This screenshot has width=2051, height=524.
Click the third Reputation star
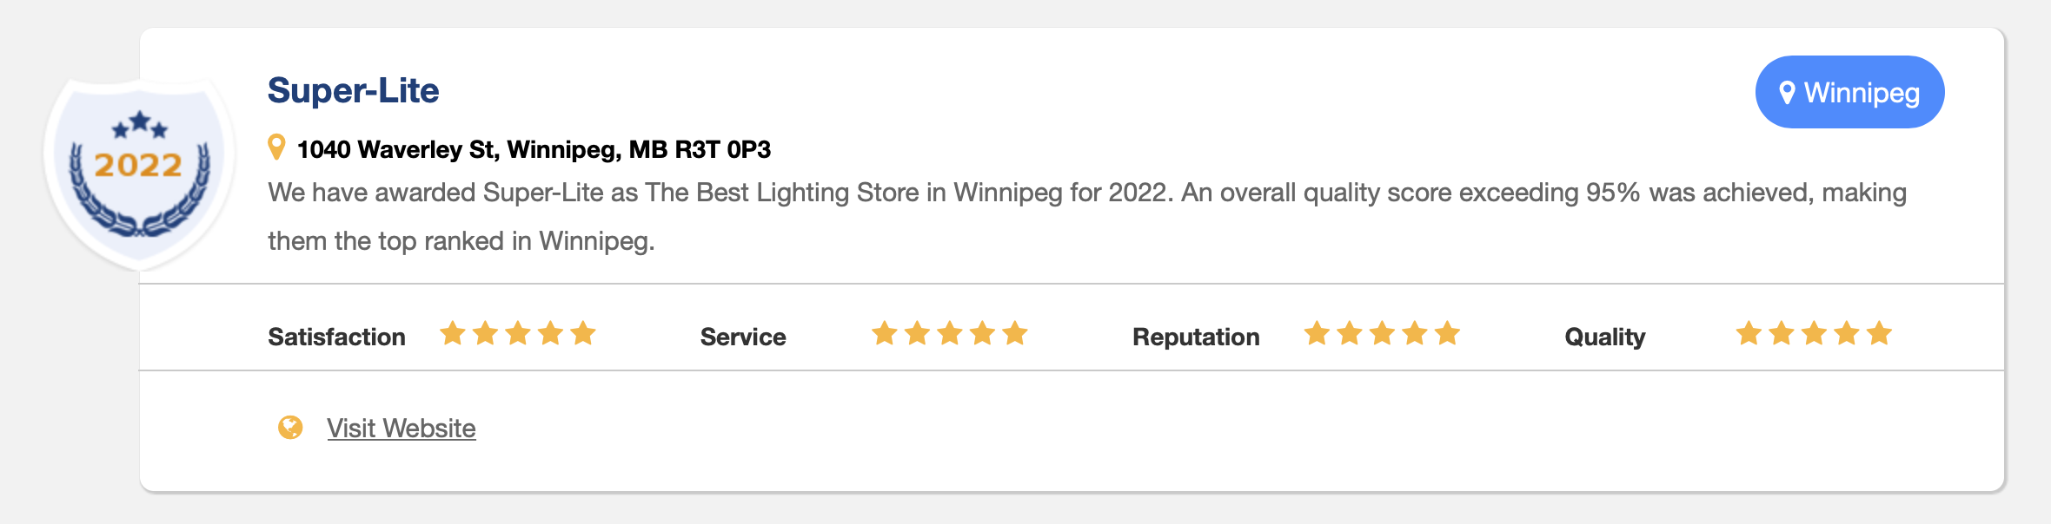(x=1382, y=333)
